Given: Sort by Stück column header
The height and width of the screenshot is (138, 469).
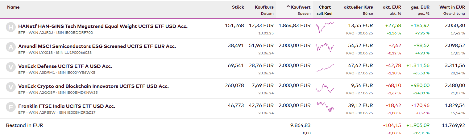Looking at the screenshot, I should (238, 7).
